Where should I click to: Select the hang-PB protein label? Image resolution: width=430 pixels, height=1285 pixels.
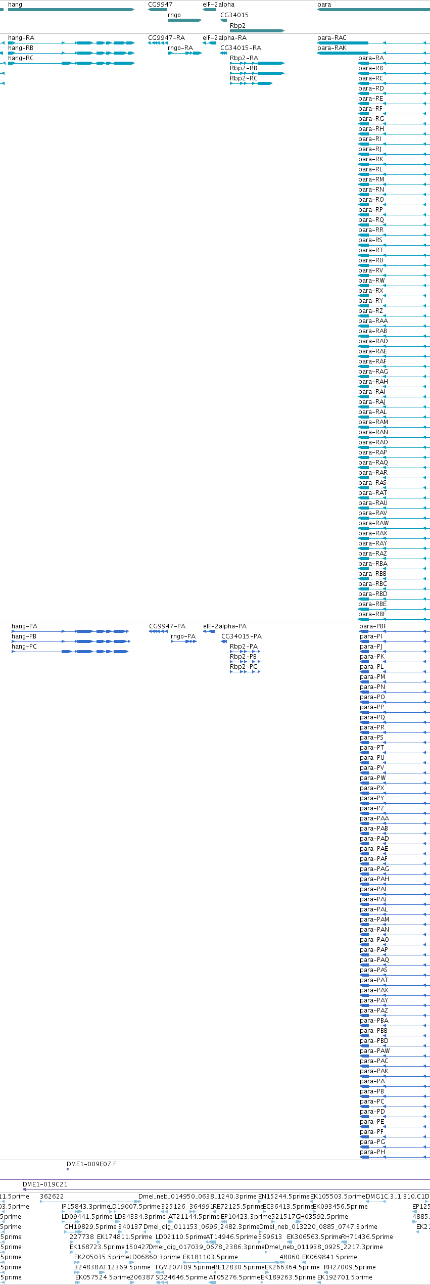point(24,636)
